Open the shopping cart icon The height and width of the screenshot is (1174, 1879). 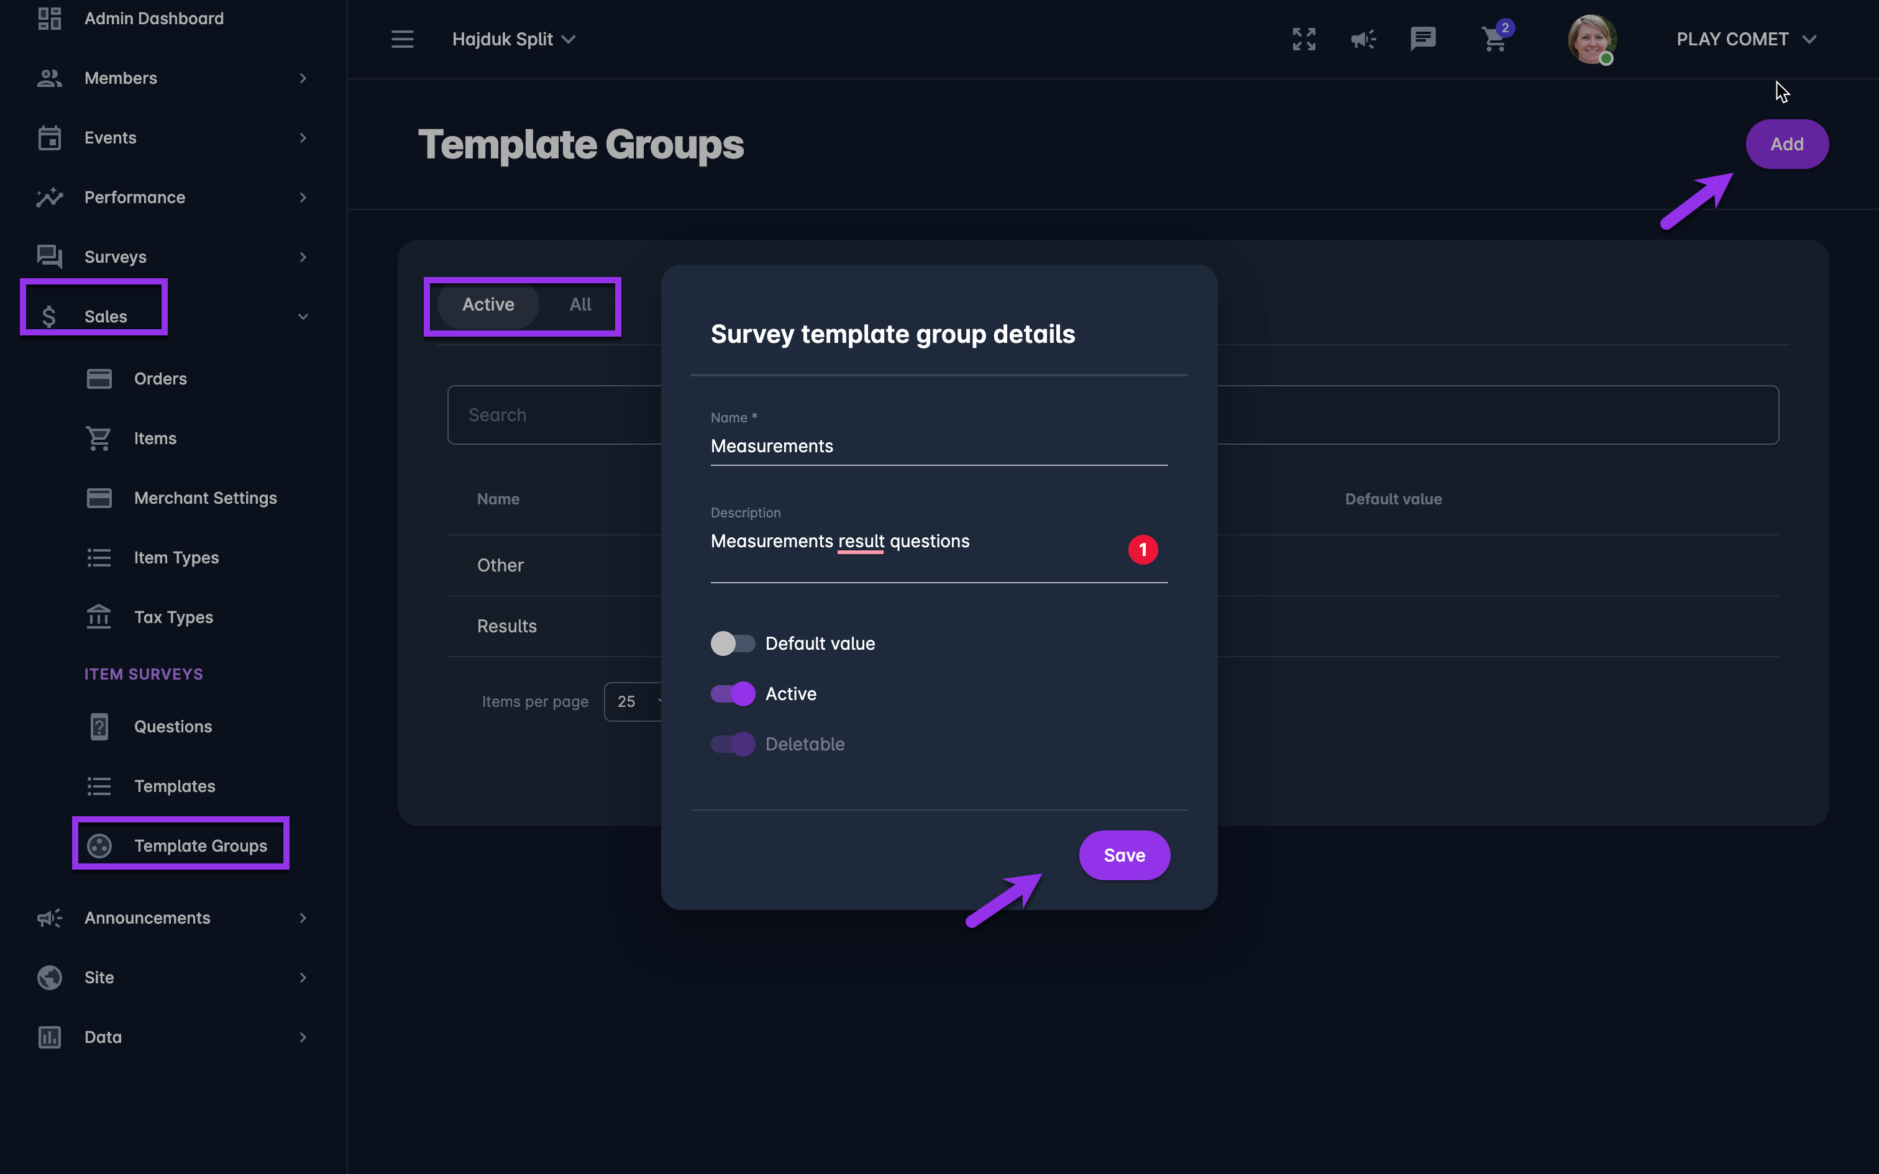pyautogui.click(x=1494, y=39)
